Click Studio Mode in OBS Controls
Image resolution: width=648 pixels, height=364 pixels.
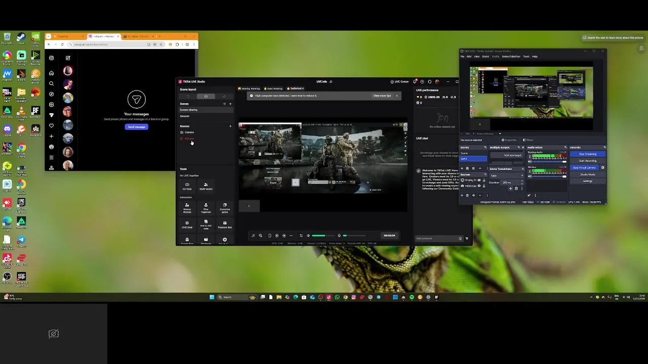point(588,174)
